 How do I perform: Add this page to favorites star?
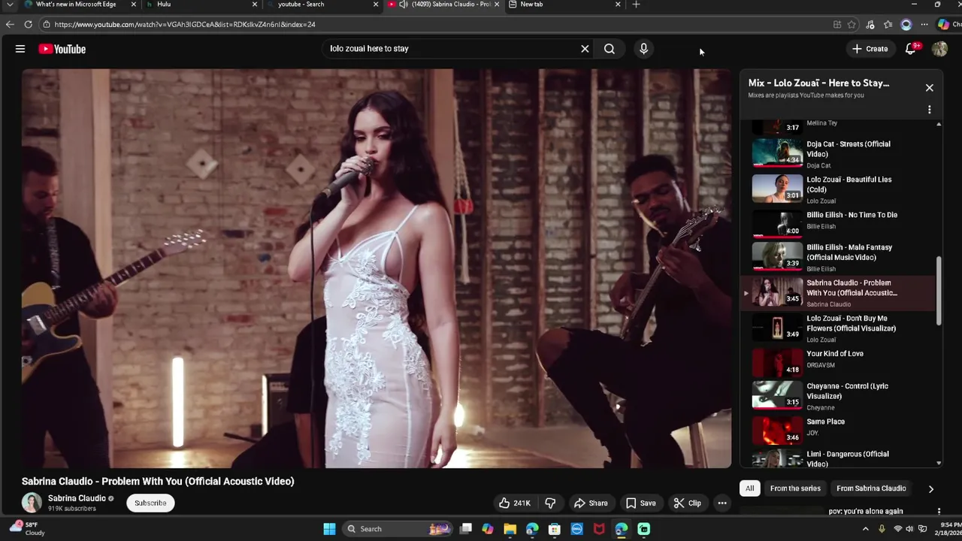click(x=852, y=24)
